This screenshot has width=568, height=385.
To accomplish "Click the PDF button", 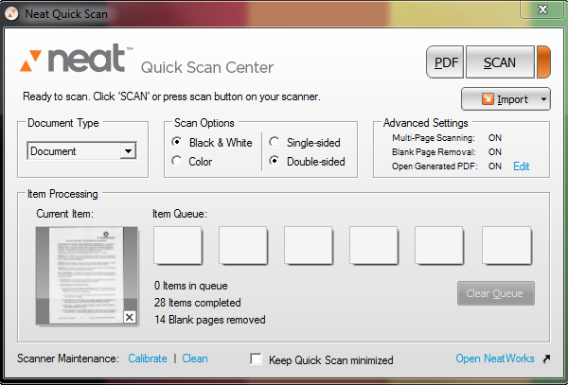I will [x=445, y=62].
